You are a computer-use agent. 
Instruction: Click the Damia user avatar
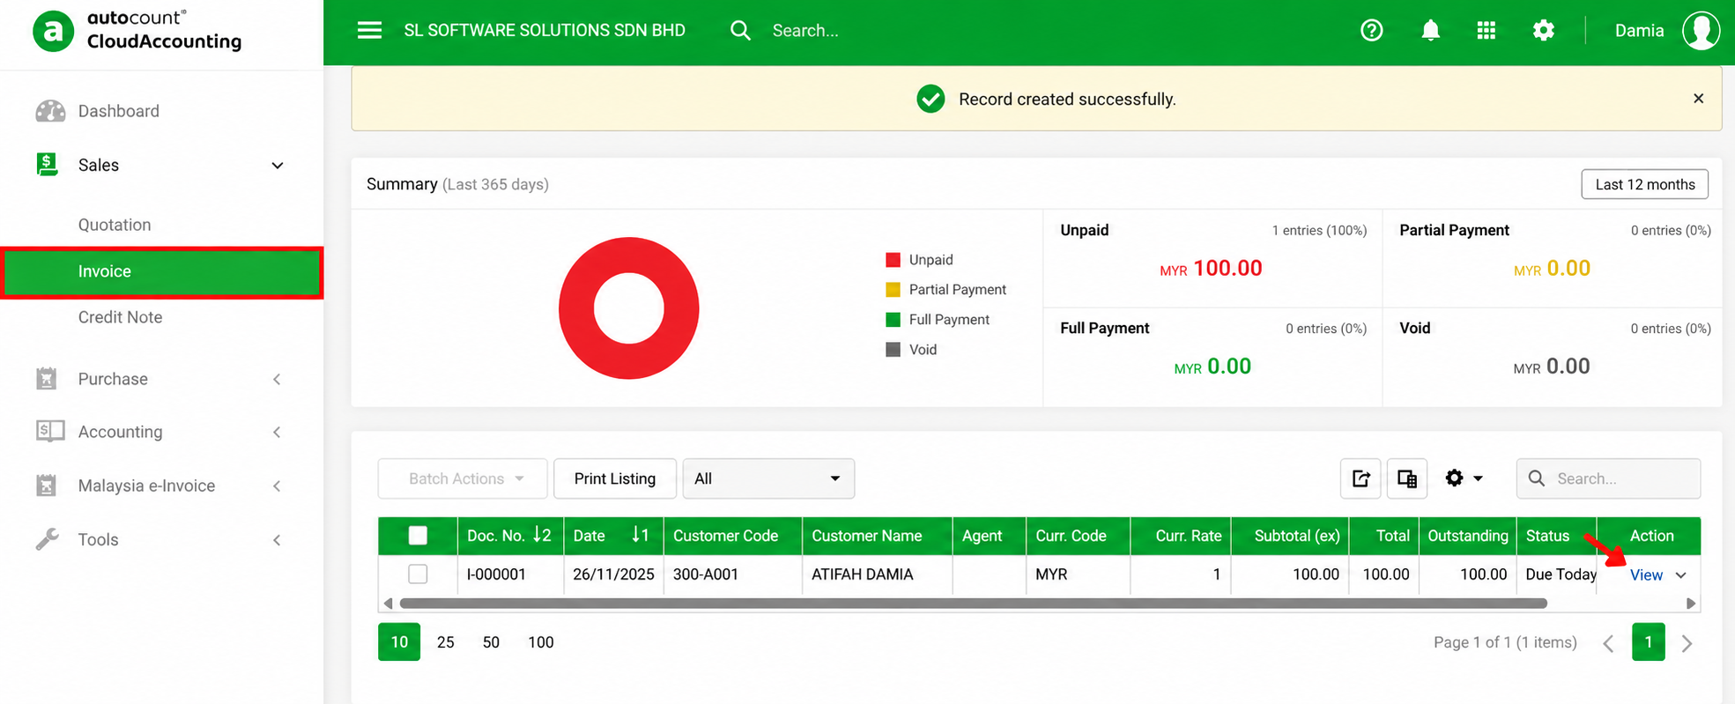[x=1701, y=30]
